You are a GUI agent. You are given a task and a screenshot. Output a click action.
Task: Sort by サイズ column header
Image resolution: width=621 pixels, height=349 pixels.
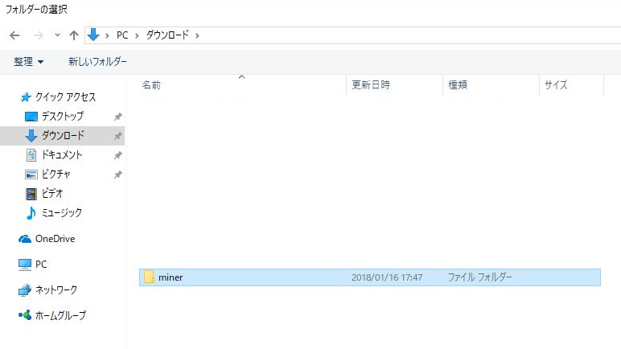coord(556,84)
